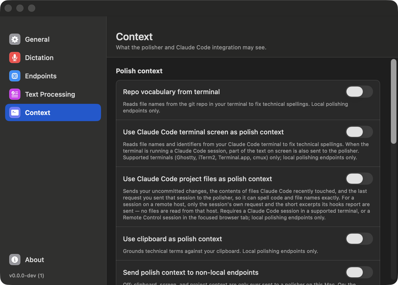Screen dimensions: 398x285
Task: Click the General gear icon
Action: [15, 39]
